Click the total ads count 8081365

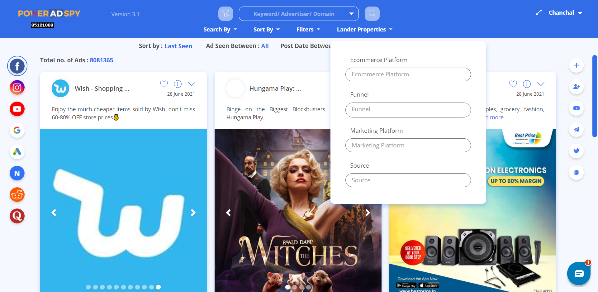click(x=102, y=60)
